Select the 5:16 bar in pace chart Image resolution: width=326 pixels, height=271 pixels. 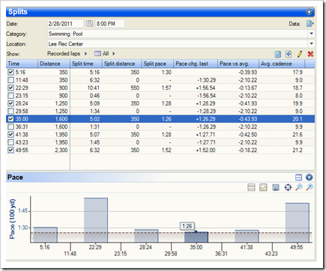point(46,234)
